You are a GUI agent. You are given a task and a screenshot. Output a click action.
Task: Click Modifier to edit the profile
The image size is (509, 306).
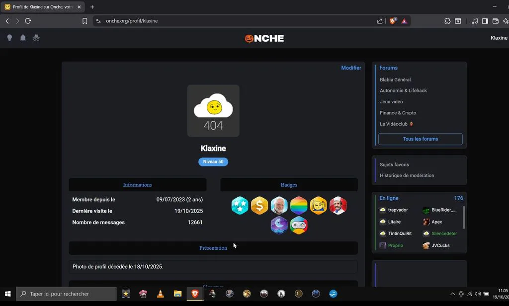[351, 68]
